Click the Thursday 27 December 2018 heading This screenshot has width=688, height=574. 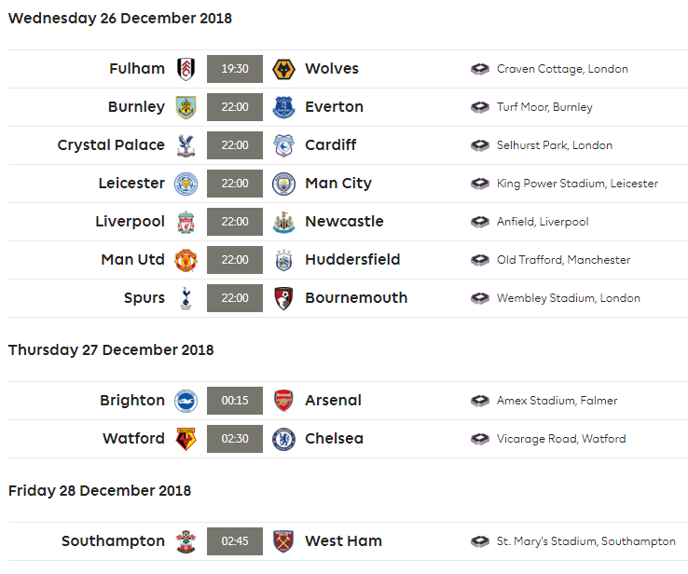click(111, 350)
